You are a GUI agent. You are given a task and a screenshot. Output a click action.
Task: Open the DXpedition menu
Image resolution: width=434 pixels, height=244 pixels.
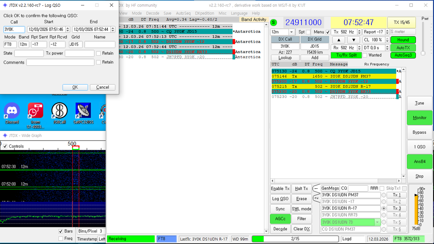(x=205, y=13)
